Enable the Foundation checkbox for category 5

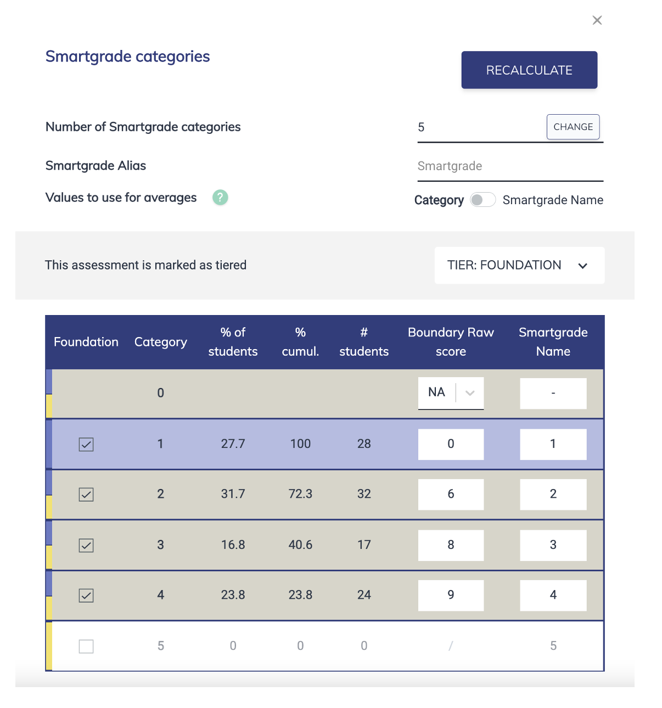click(x=86, y=647)
